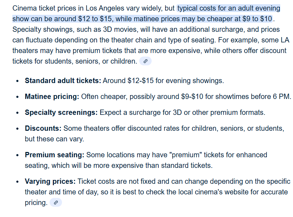Click "enhanced seating" text in Premium bullet
The height and width of the screenshot is (217, 293).
(x=248, y=155)
